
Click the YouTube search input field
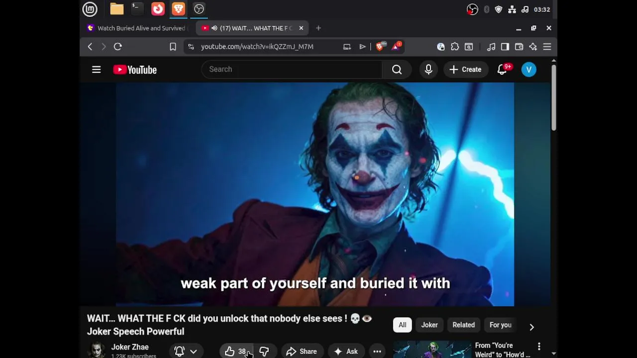(x=292, y=70)
